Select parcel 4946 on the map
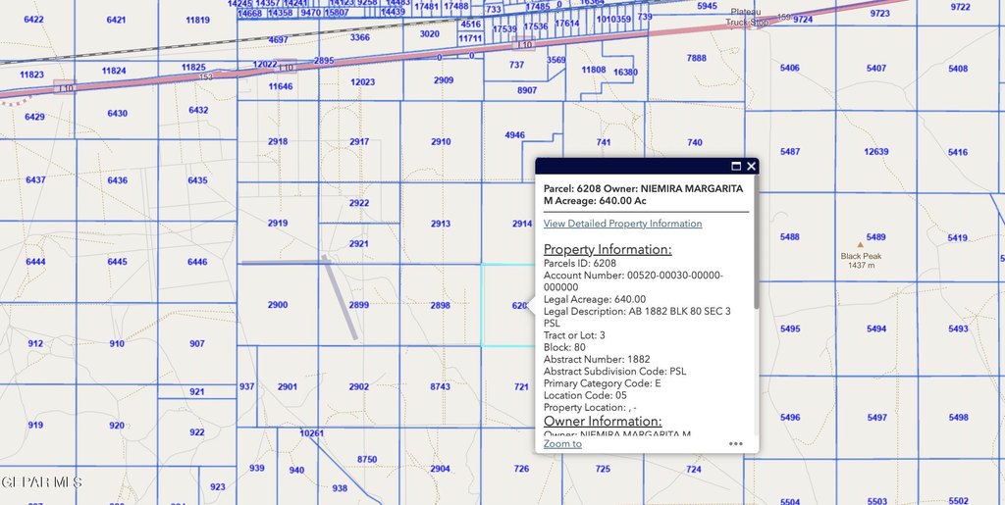1005x505 pixels. [x=514, y=135]
